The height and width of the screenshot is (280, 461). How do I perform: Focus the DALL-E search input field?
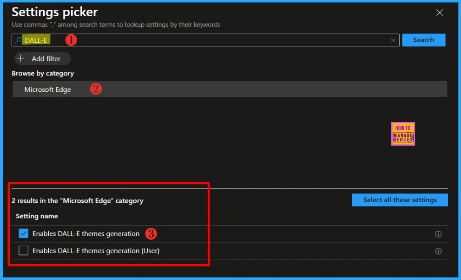pos(205,40)
